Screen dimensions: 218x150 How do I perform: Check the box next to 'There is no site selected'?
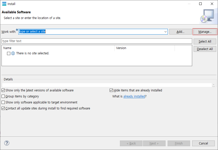click(x=9, y=53)
